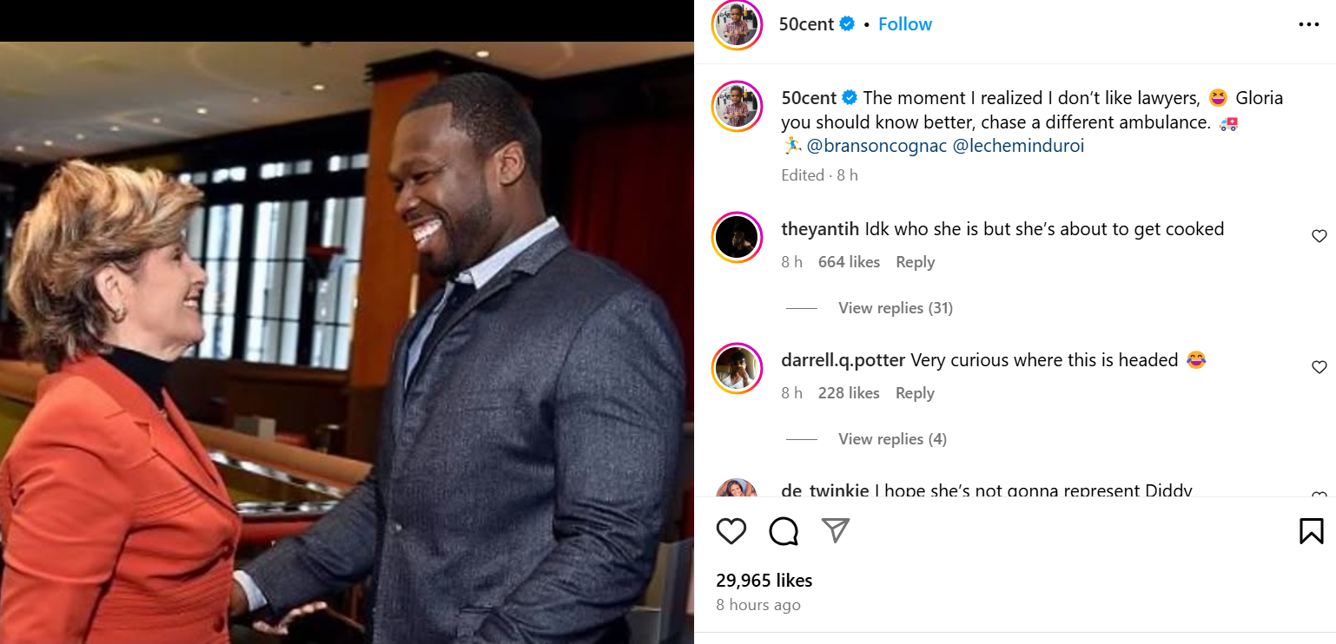Screen dimensions: 1336x644
Task: Save the post with the bookmark icon
Action: pyautogui.click(x=1311, y=530)
